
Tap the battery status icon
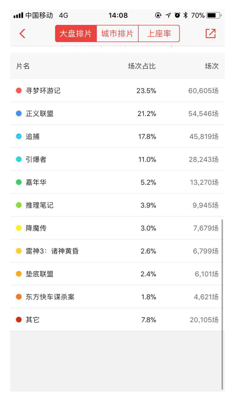click(214, 16)
